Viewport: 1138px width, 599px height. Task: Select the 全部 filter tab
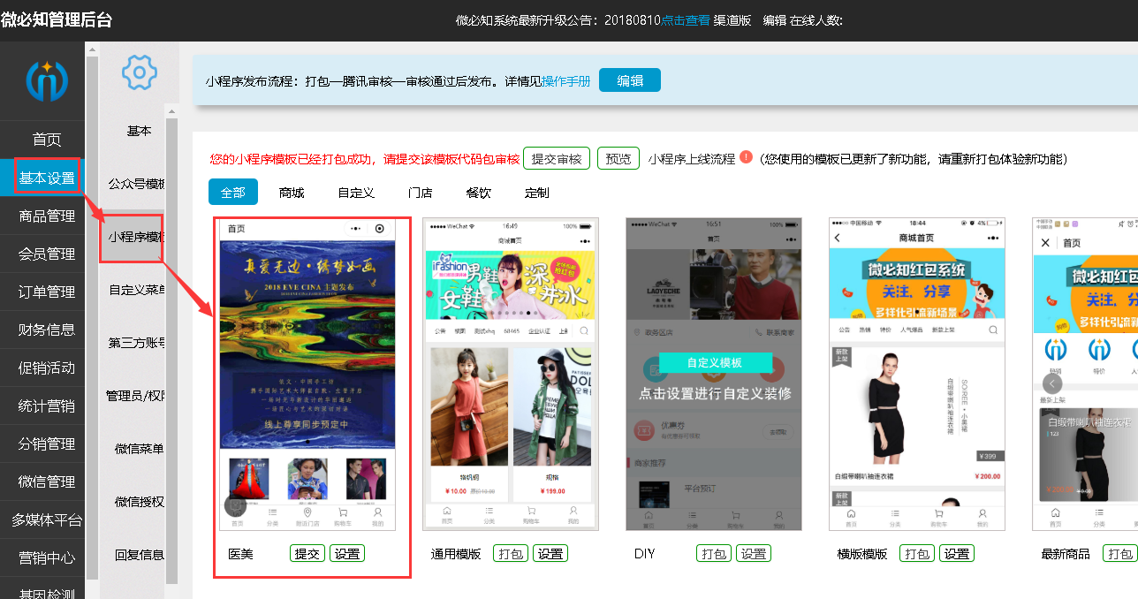(233, 192)
